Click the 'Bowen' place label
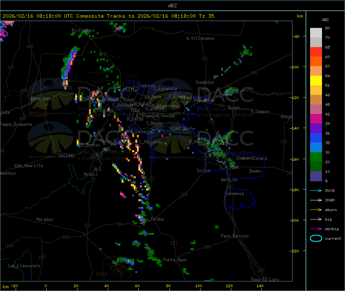The height and width of the screenshot is (291, 345). (255, 171)
